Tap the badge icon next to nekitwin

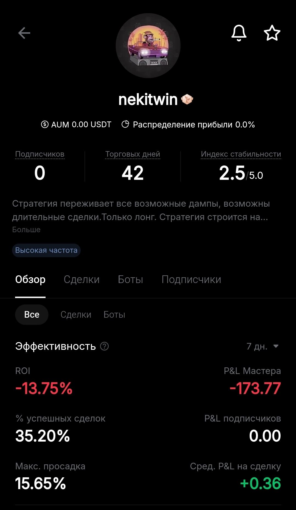click(x=187, y=99)
